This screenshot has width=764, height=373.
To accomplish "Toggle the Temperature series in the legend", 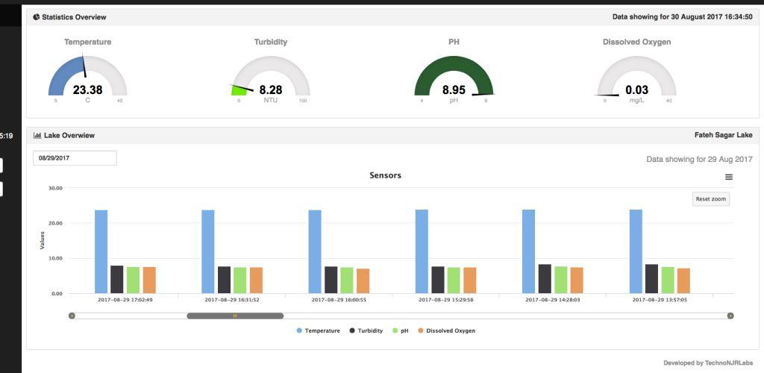I will [318, 330].
